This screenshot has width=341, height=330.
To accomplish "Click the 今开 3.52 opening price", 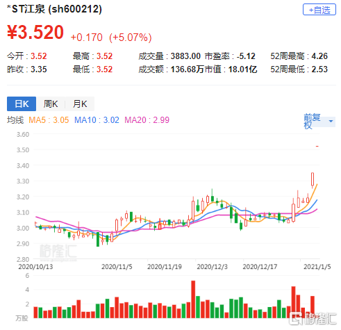I will [x=27, y=56].
